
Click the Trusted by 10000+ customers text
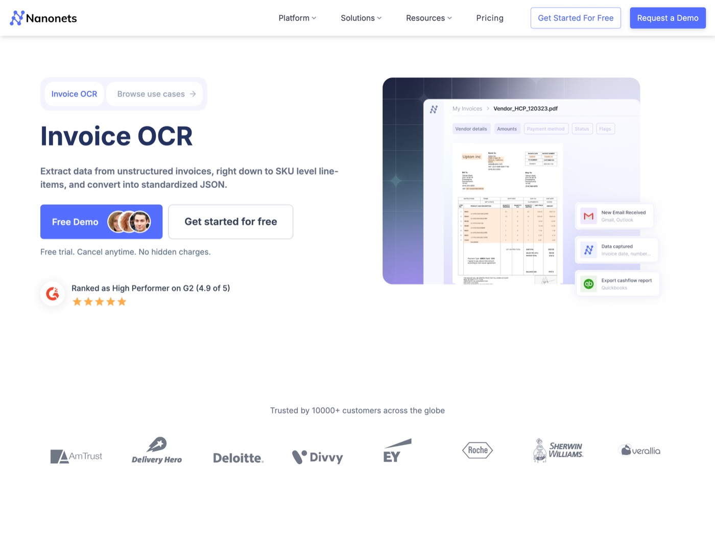357,411
